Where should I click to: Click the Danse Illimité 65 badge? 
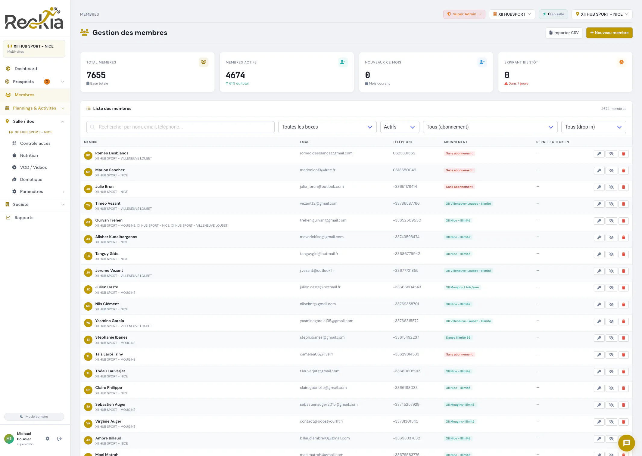pyautogui.click(x=458, y=338)
